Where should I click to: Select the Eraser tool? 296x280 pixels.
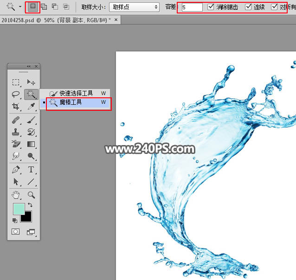(x=16, y=144)
